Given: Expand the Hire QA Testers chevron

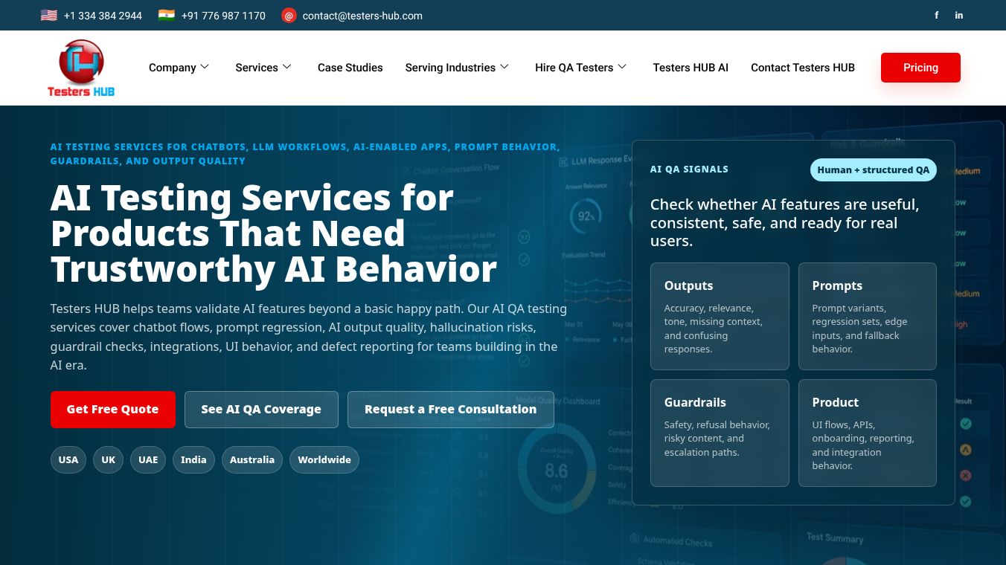Looking at the screenshot, I should click(x=622, y=67).
